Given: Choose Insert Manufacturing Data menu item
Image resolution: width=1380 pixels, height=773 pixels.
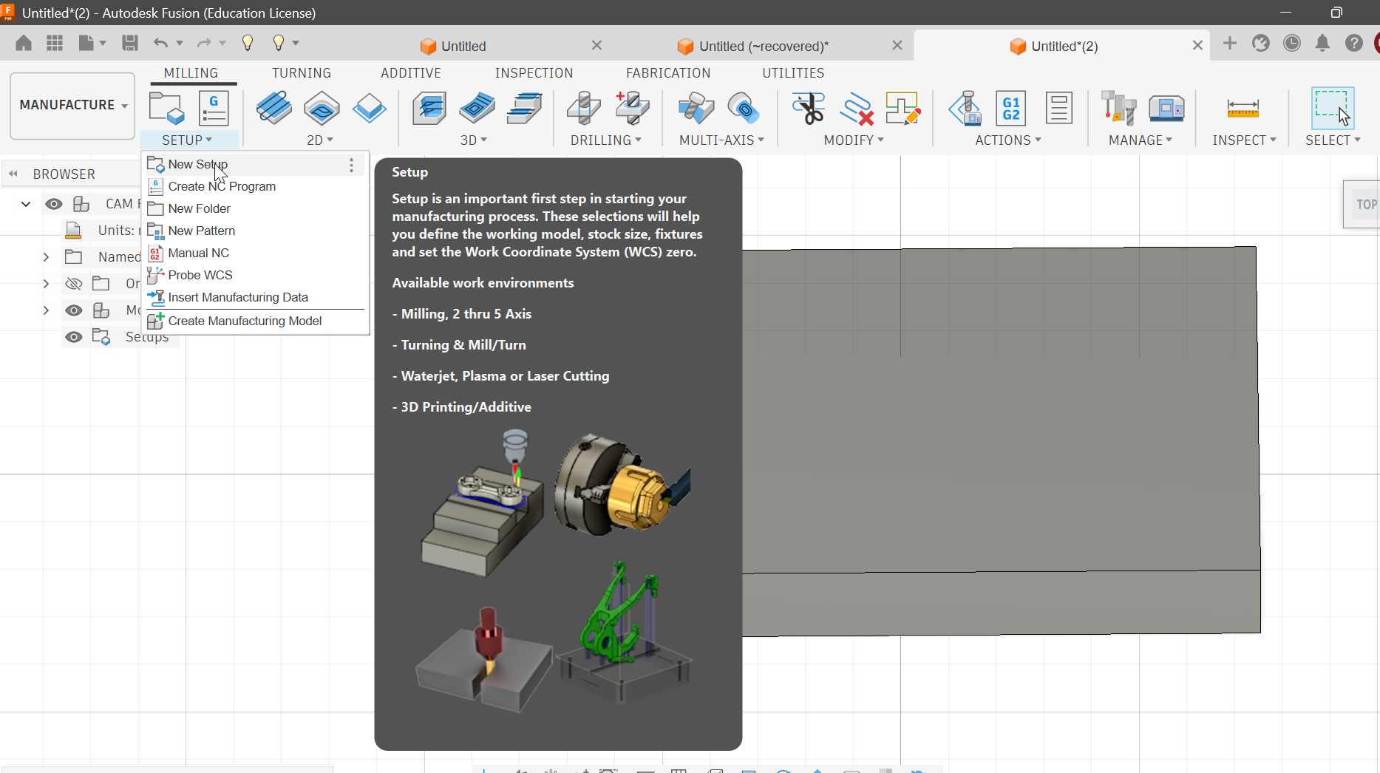Looking at the screenshot, I should [x=256, y=297].
